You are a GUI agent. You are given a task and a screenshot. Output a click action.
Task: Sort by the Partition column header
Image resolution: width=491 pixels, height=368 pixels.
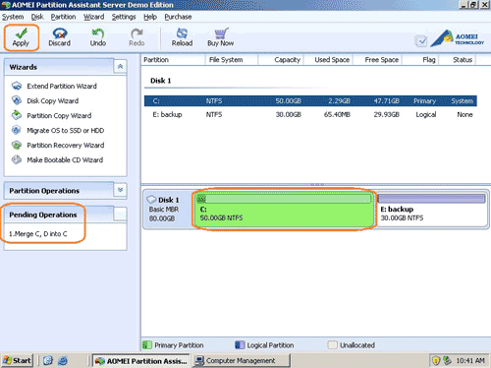174,60
